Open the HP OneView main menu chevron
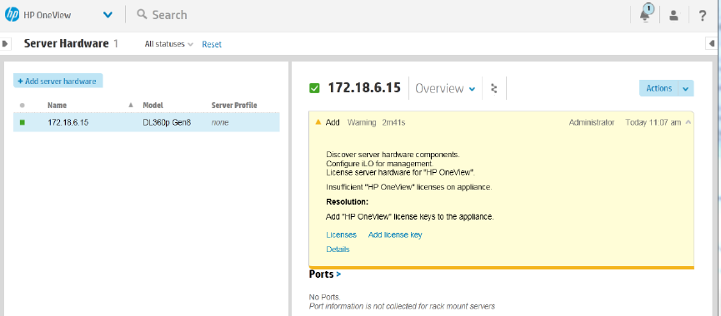The width and height of the screenshot is (721, 316). click(108, 15)
